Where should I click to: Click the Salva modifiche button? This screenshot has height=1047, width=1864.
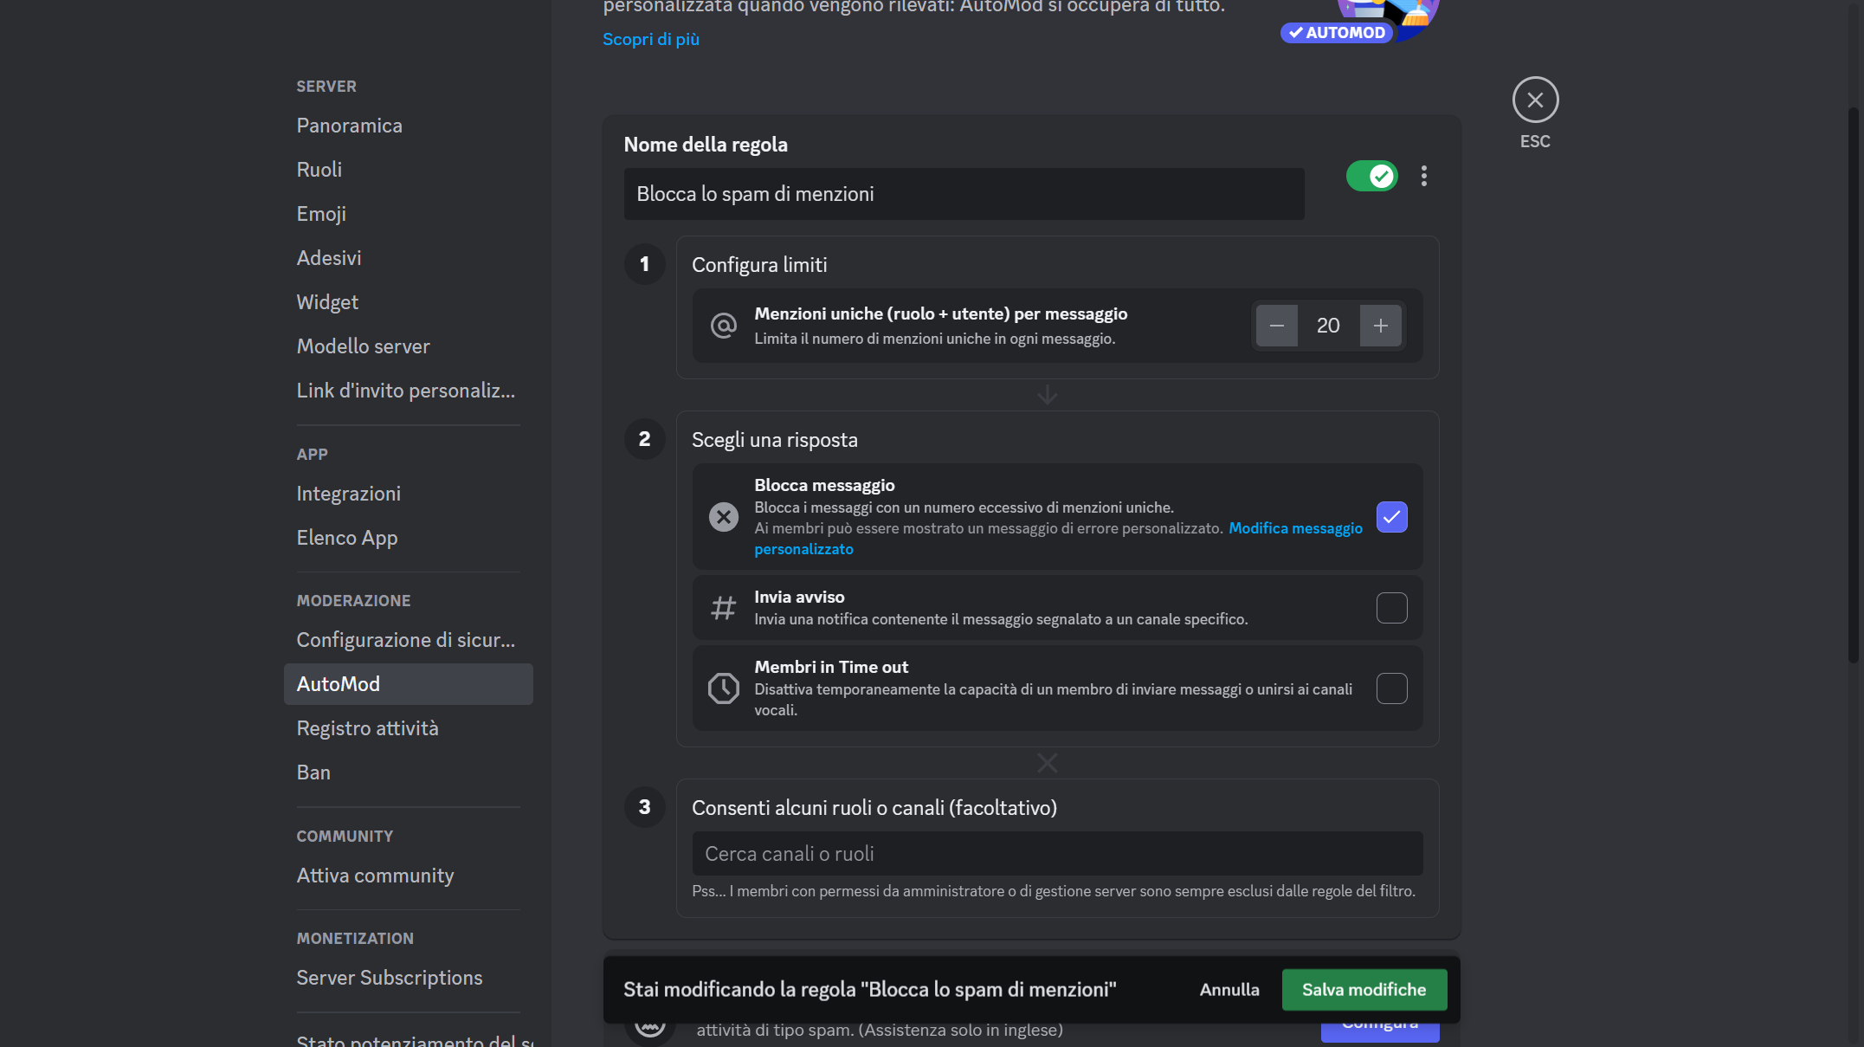[1364, 989]
